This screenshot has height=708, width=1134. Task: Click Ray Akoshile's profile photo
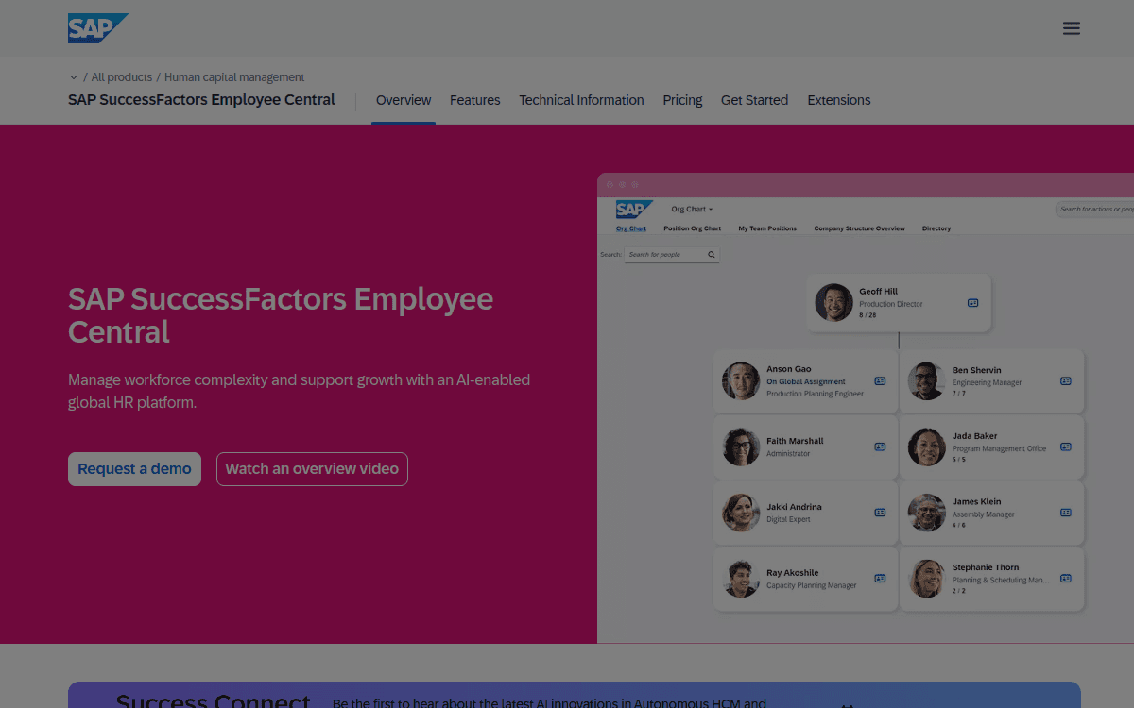pyautogui.click(x=741, y=579)
